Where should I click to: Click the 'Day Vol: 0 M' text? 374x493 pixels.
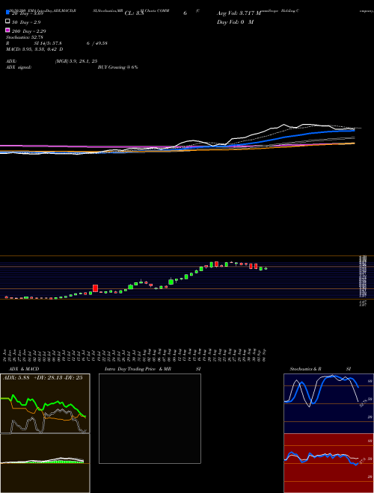tap(235, 22)
